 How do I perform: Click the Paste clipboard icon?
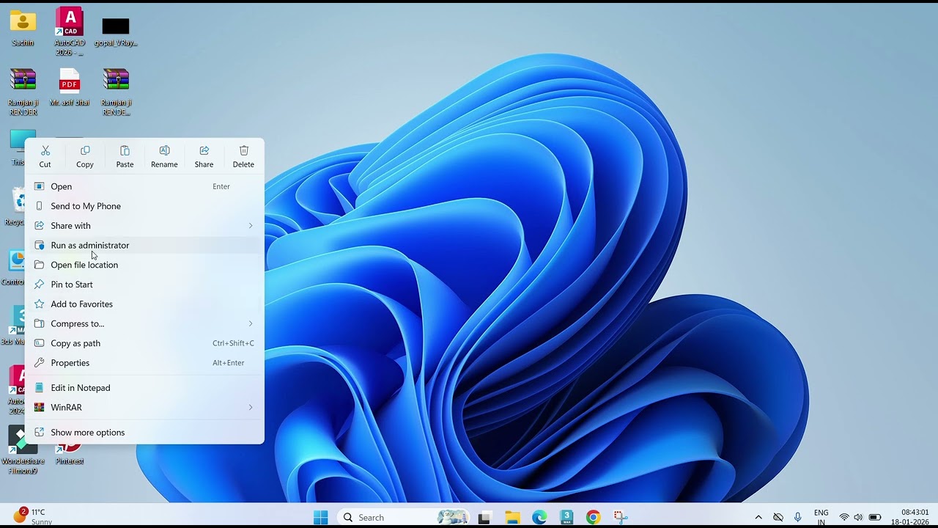click(125, 150)
